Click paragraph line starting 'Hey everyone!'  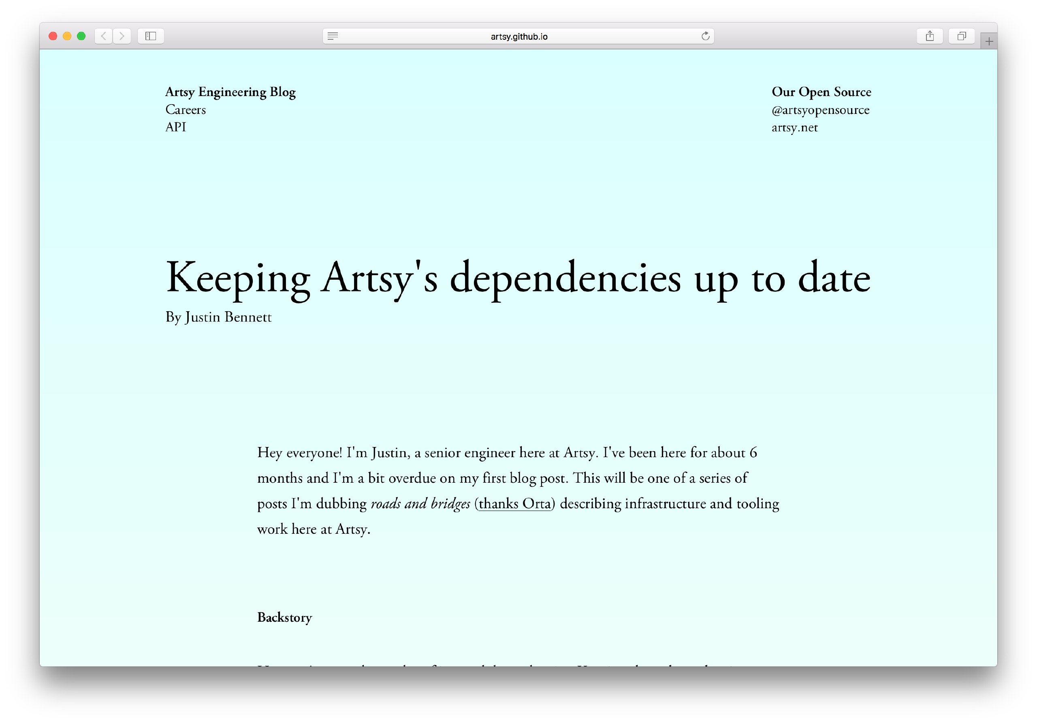(x=507, y=452)
